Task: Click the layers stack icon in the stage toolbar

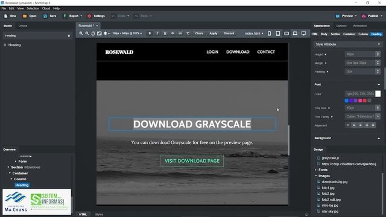Action: (106, 34)
